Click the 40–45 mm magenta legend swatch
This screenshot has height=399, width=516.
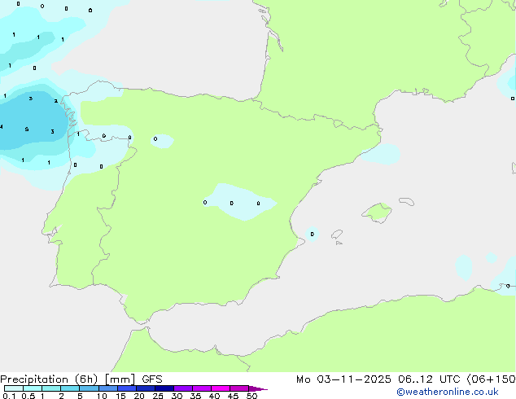[221, 388]
